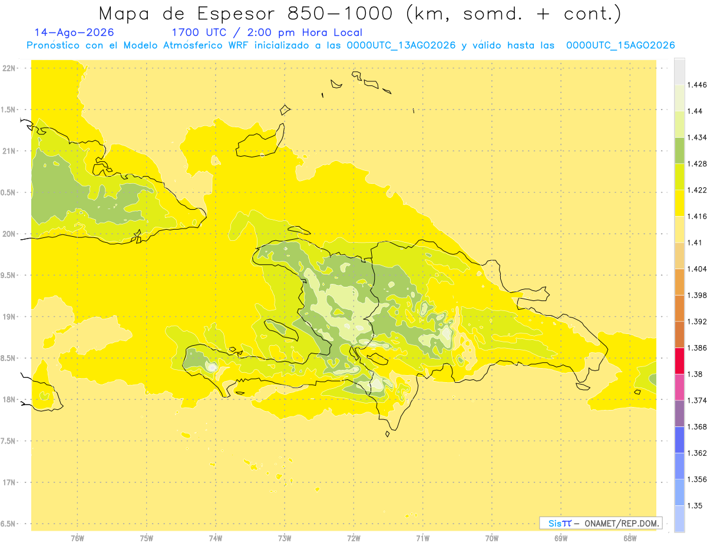Click the legend value '1.428'
This screenshot has height=546, width=707.
697,164
